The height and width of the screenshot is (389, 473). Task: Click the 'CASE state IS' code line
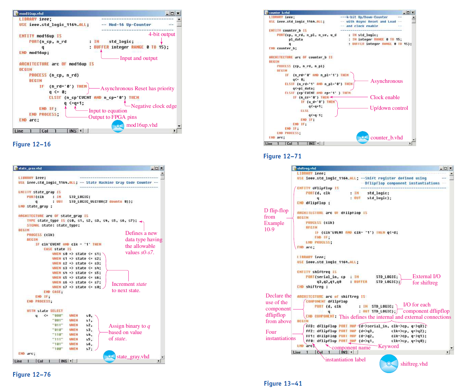[58, 249]
